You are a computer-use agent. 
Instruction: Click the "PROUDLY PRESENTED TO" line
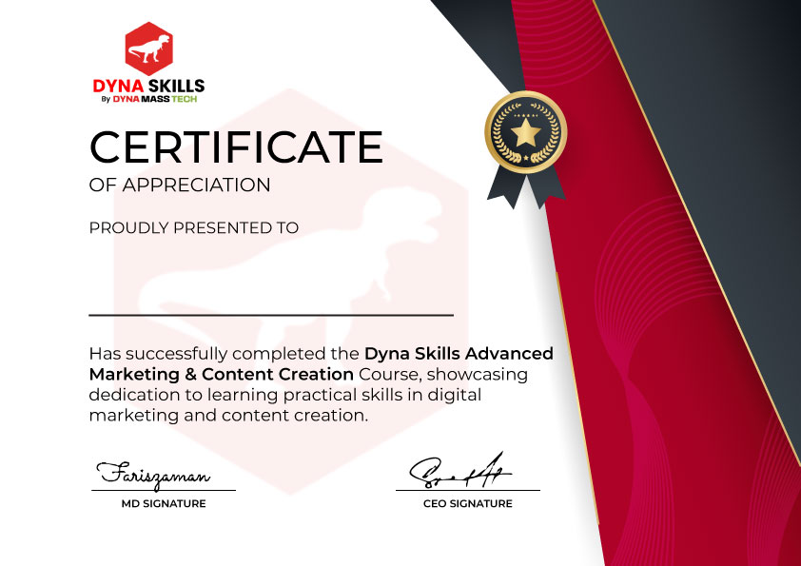[x=194, y=228]
